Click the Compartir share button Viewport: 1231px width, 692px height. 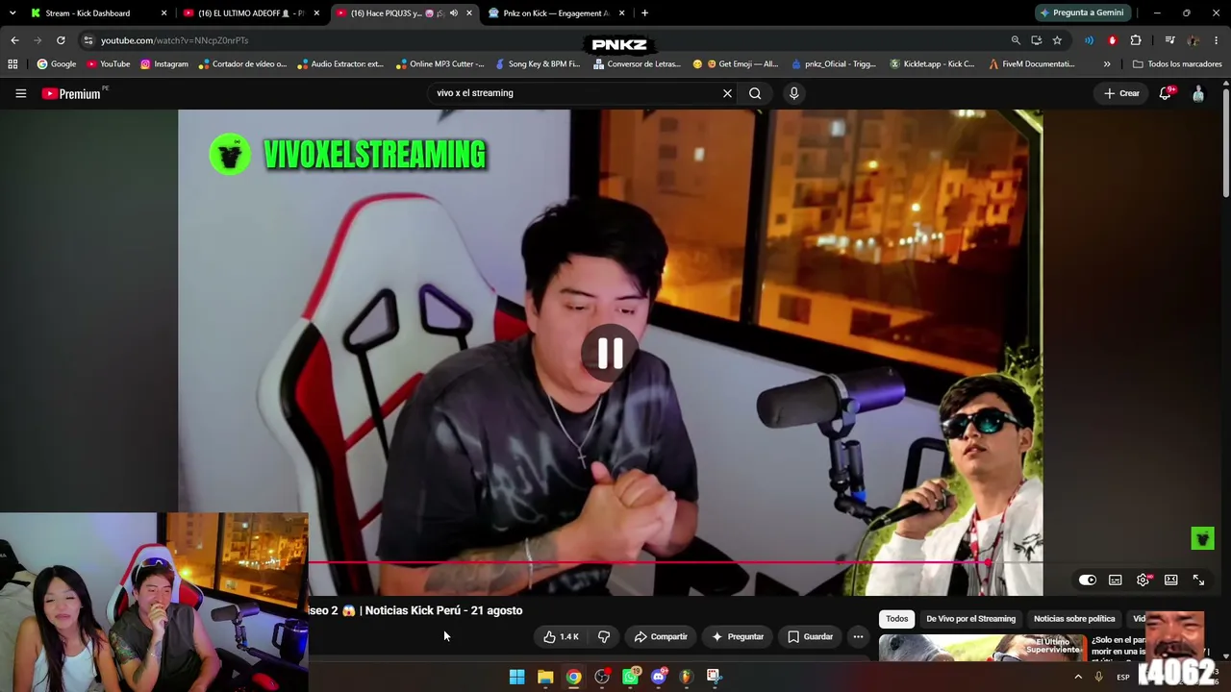[x=661, y=636]
